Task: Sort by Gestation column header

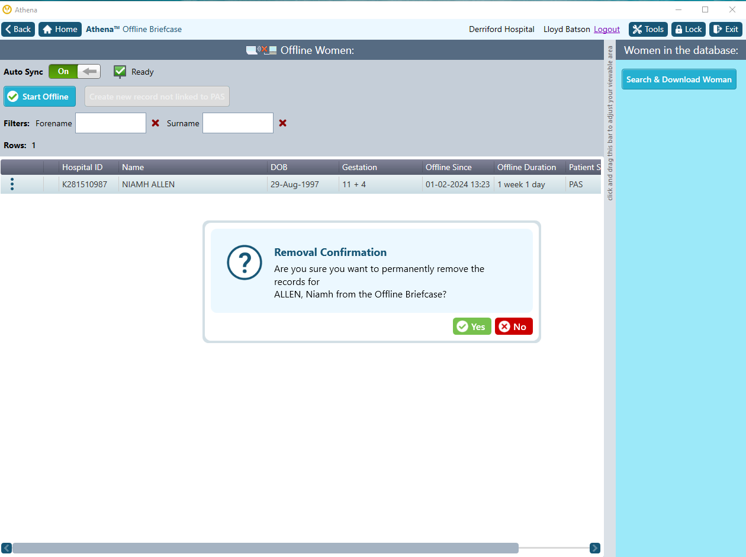Action: tap(381, 167)
